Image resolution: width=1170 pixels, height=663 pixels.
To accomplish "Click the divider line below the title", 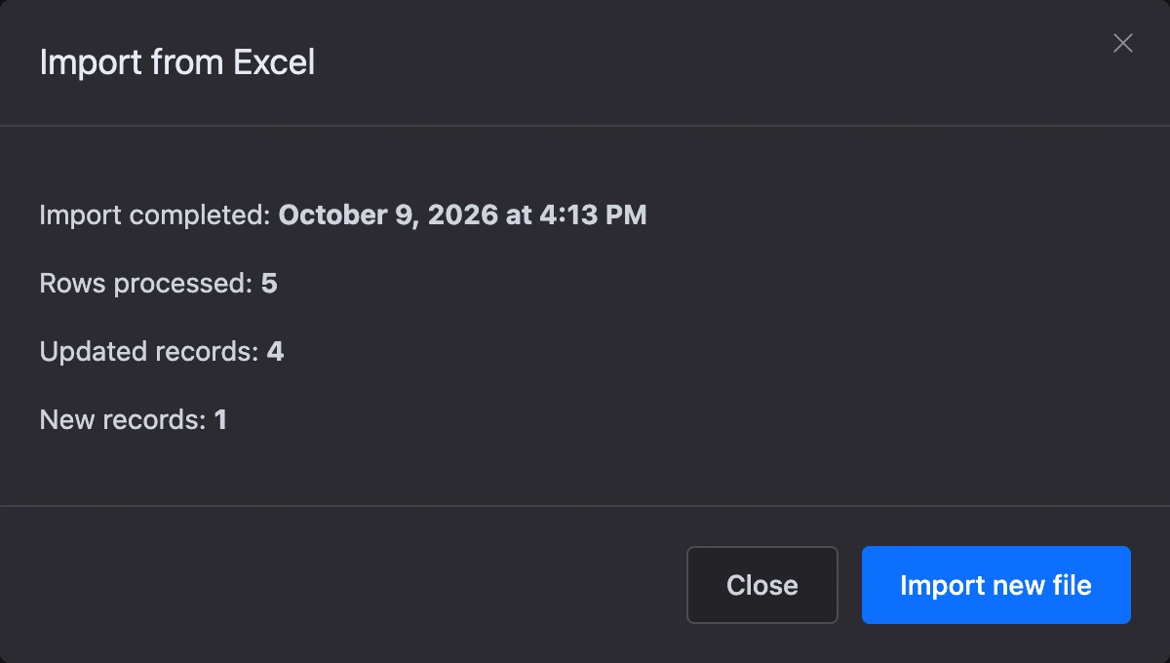I will (585, 126).
